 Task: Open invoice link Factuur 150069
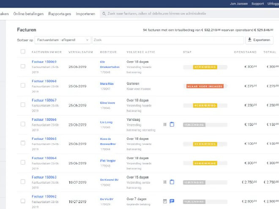click(44, 62)
